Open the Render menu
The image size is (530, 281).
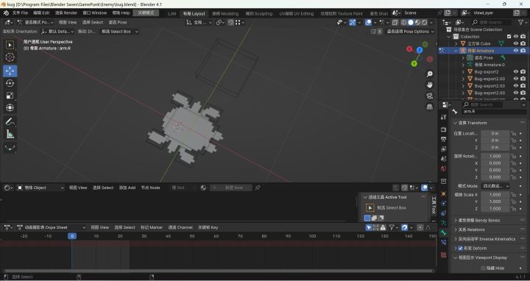pyautogui.click(x=66, y=13)
